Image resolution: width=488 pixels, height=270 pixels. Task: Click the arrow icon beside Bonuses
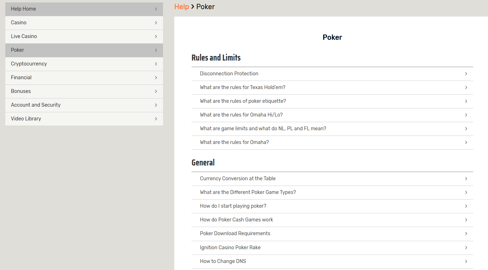(156, 91)
